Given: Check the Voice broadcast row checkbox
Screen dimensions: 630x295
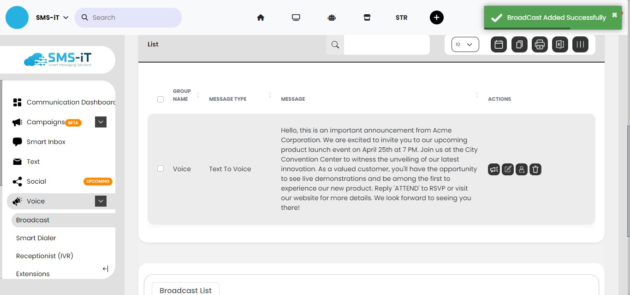Looking at the screenshot, I should click(160, 169).
